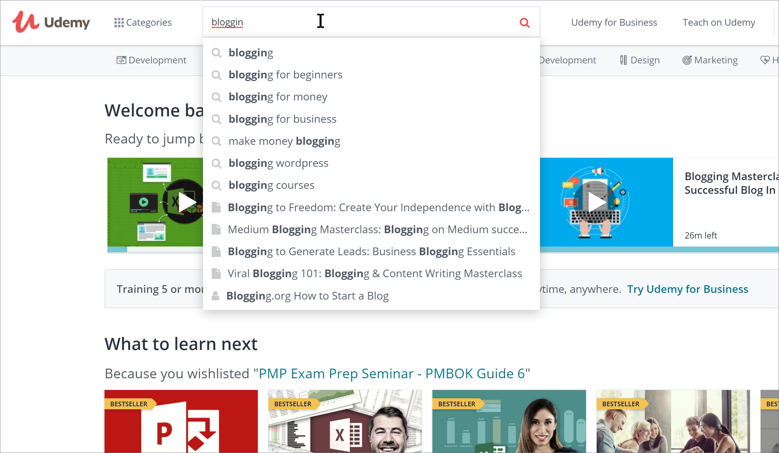Click the partially hidden Development category on right
The width and height of the screenshot is (779, 453).
568,60
